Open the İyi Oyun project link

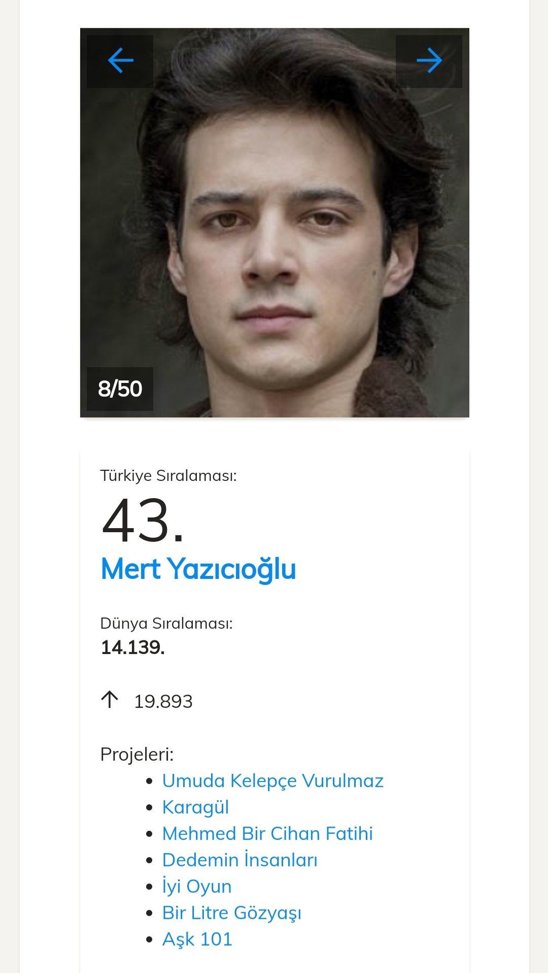(197, 887)
